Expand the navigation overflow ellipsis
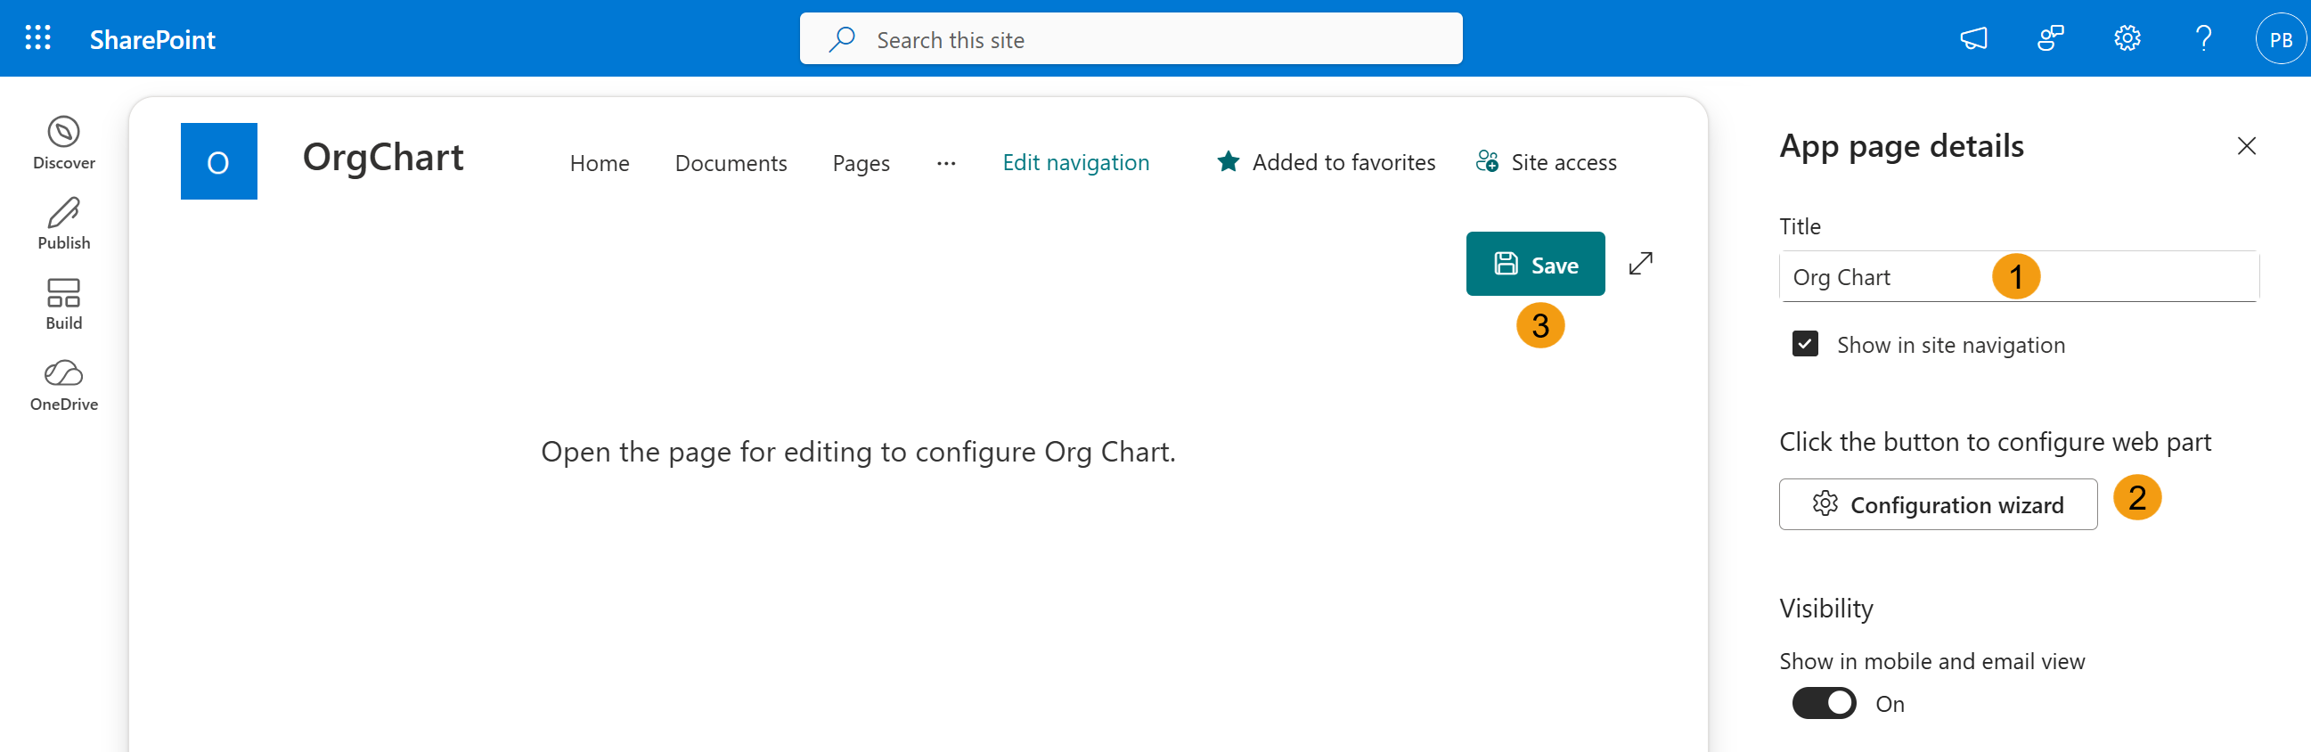 945,163
